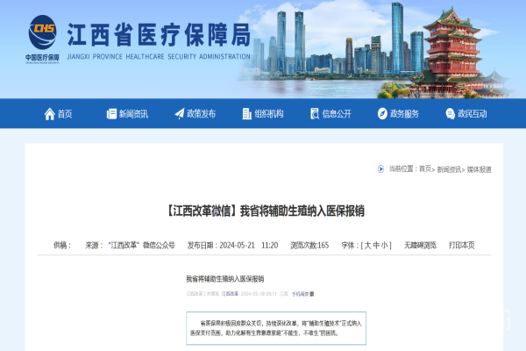The image size is (526, 351).
Task: Click the compass icon beside 政务服务
Action: pyautogui.click(x=382, y=113)
